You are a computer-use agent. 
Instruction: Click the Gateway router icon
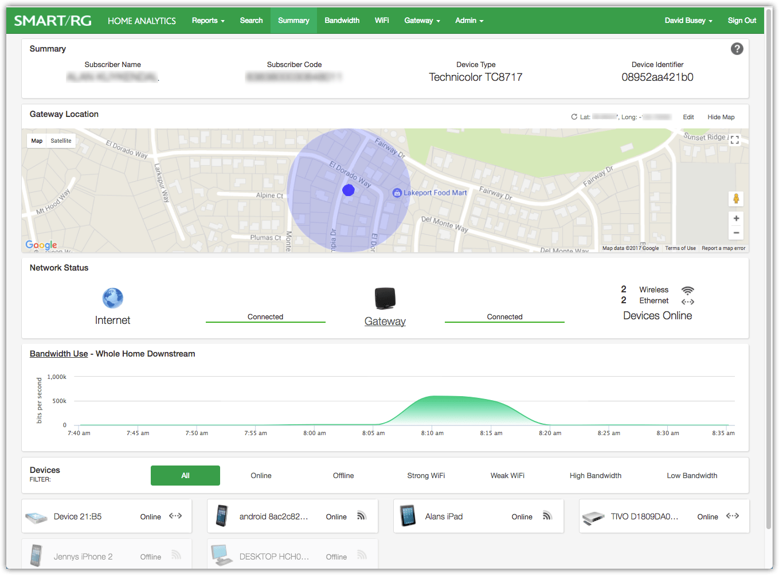[x=385, y=298]
